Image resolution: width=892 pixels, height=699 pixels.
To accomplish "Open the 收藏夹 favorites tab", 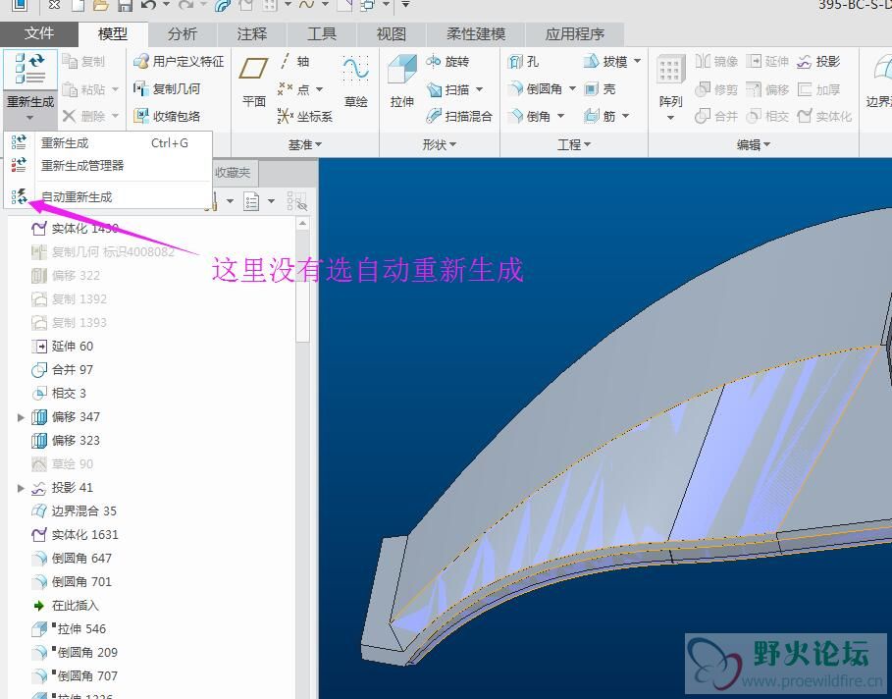I will (x=233, y=172).
